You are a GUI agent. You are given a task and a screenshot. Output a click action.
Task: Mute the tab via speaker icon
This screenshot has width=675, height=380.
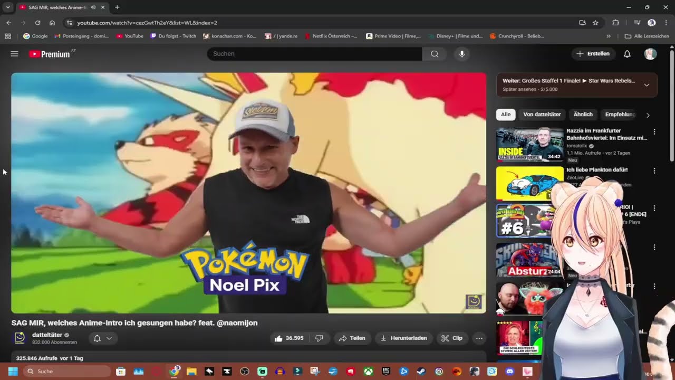[93, 7]
